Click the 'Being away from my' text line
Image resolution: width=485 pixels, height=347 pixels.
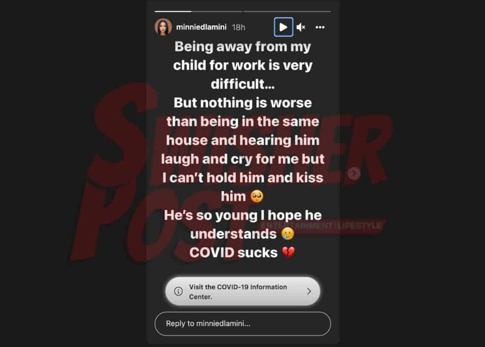[x=243, y=47]
